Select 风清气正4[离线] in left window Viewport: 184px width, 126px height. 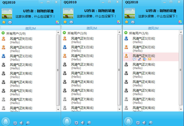[x=28, y=84]
